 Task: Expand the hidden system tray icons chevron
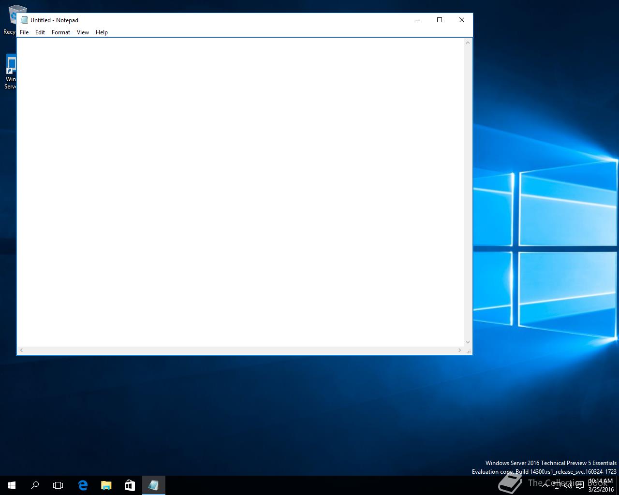click(x=545, y=485)
